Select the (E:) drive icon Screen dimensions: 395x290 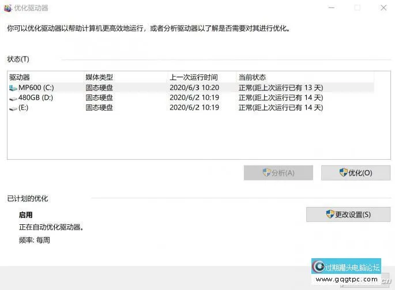click(x=13, y=108)
